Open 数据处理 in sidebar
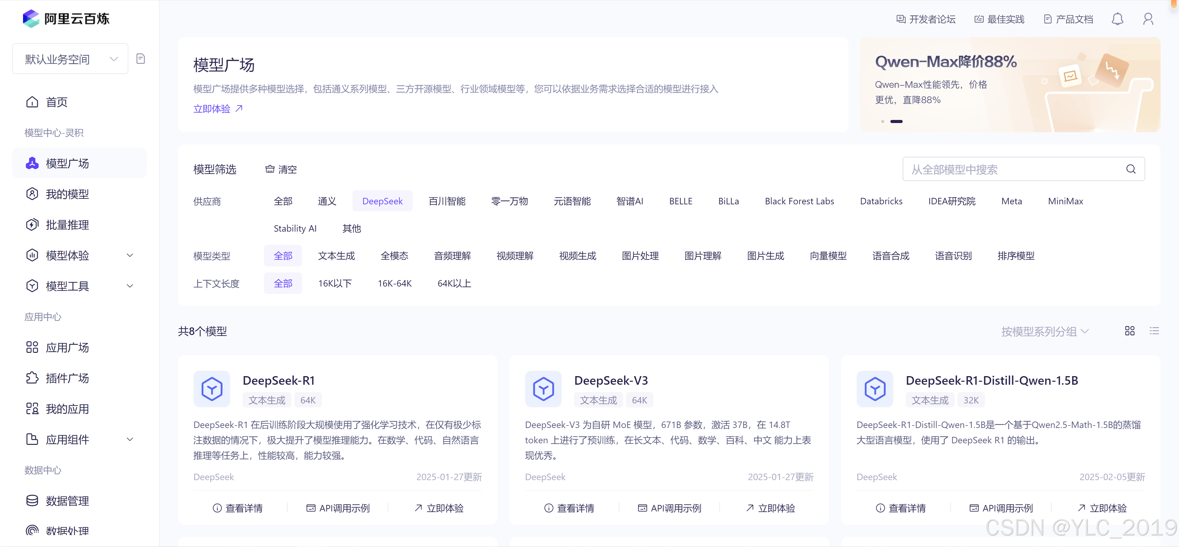Screen dimensions: 1179x547 tap(80, 530)
